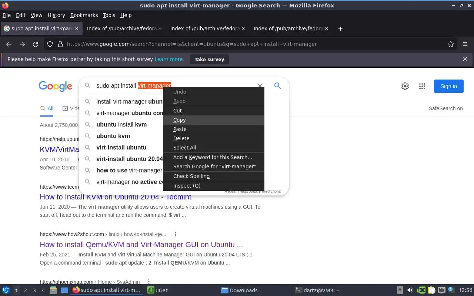This screenshot has height=296, width=474.
Task: Select the All search results tab
Action: tap(47, 108)
